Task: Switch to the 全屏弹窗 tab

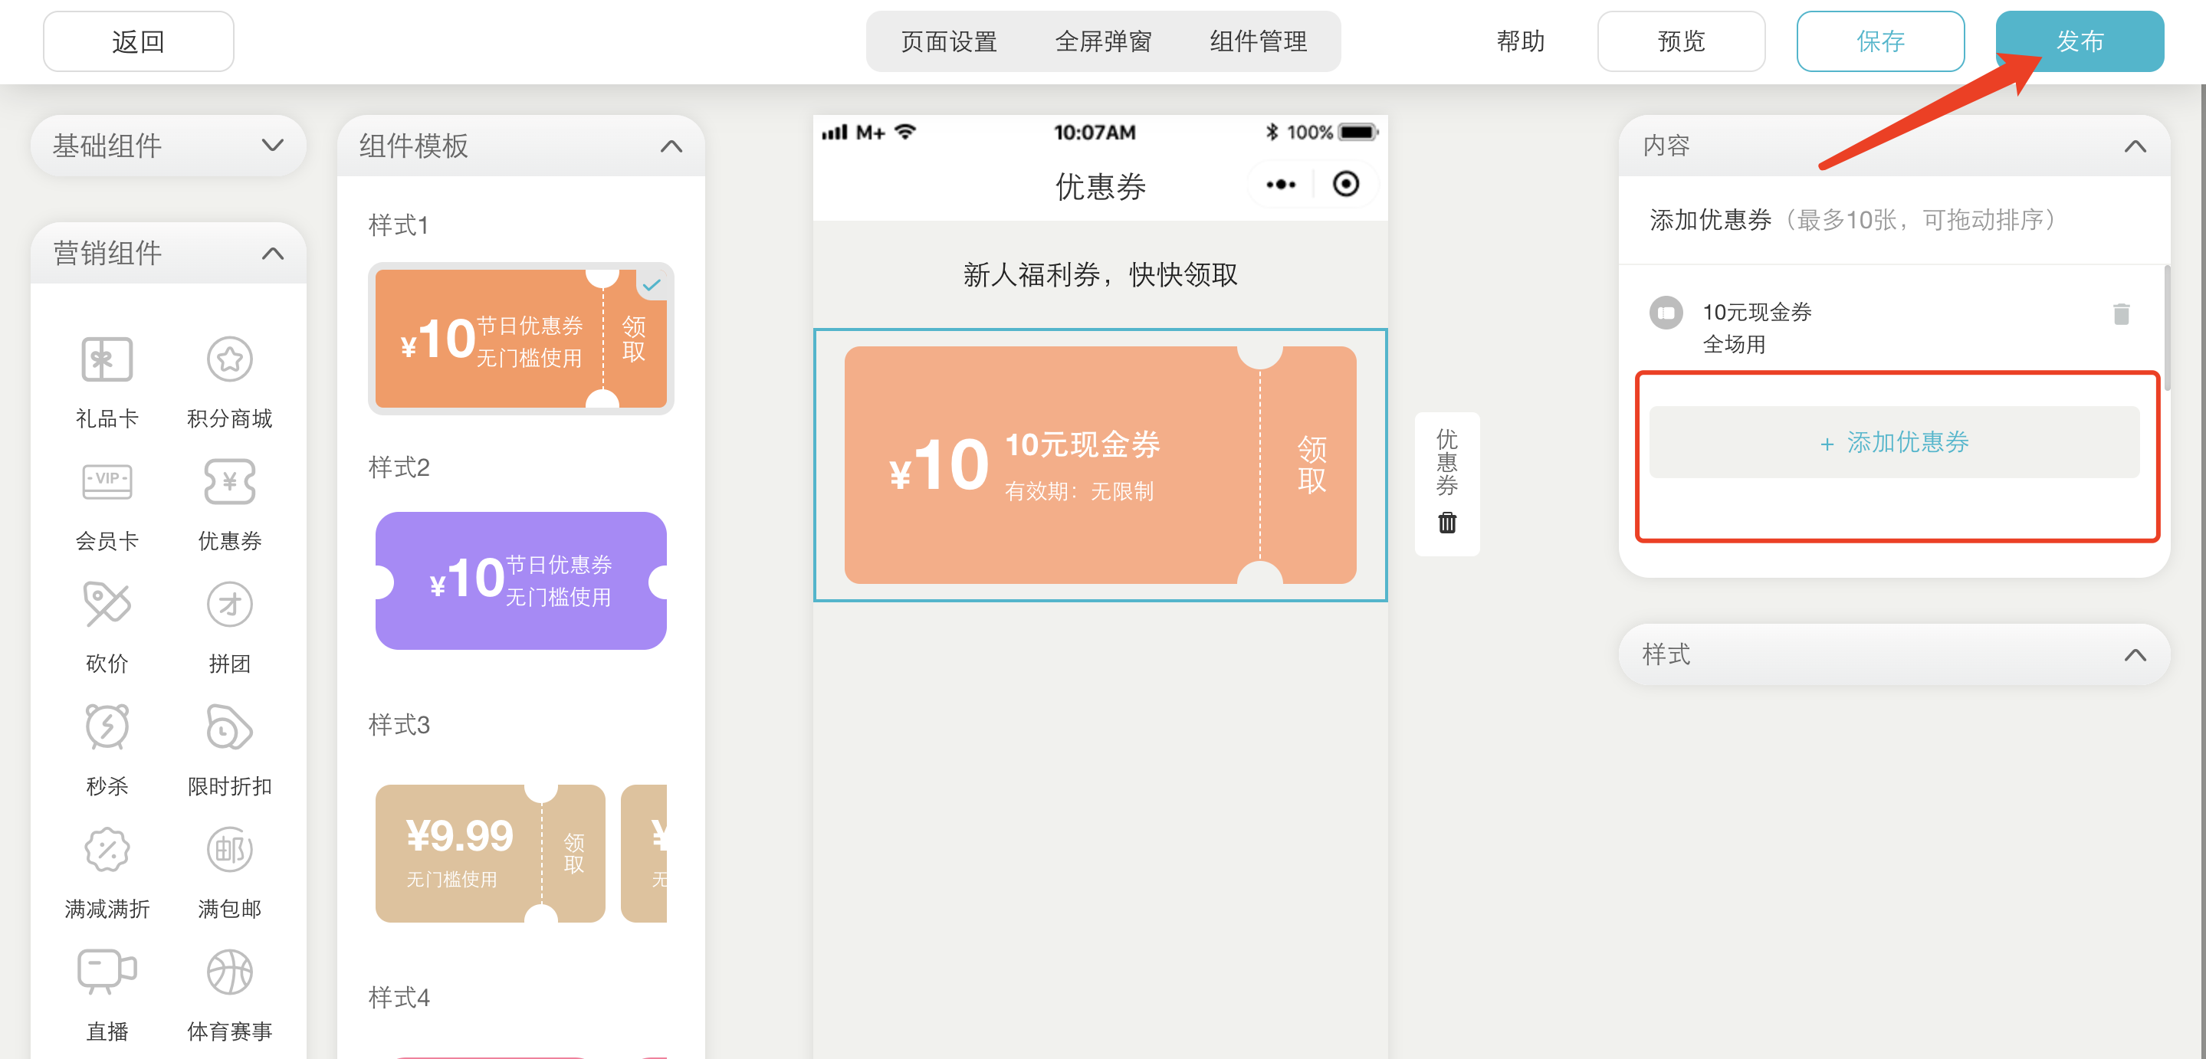Action: [1103, 41]
